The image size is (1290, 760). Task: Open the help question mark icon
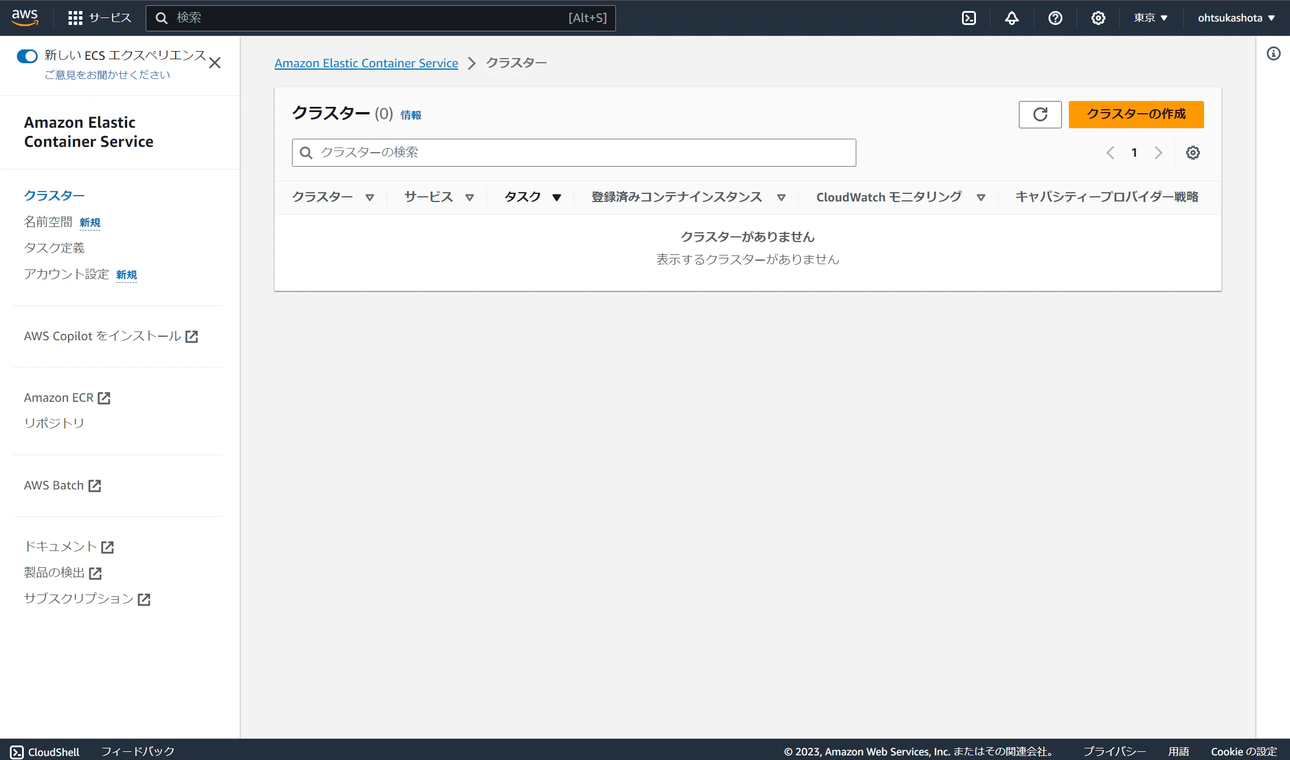coord(1055,18)
